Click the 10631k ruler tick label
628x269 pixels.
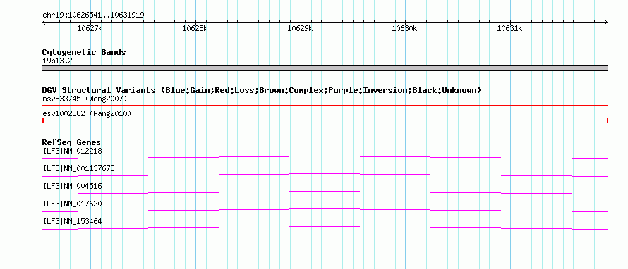pyautogui.click(x=509, y=28)
